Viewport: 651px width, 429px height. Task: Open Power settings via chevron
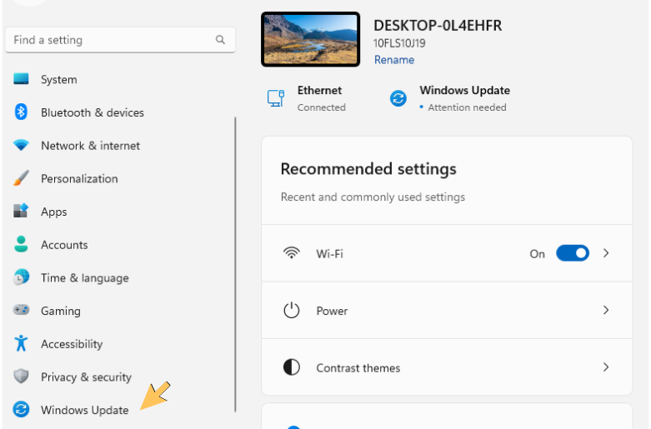(606, 310)
